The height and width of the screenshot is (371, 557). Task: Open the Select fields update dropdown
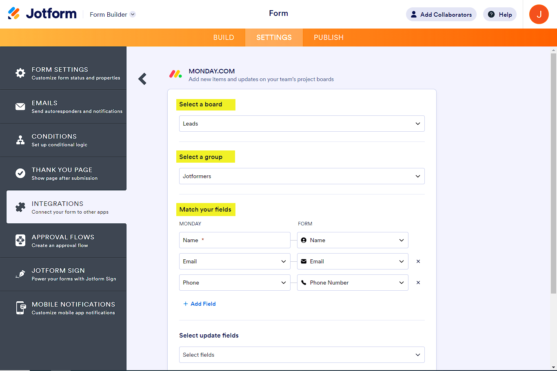(x=302, y=355)
